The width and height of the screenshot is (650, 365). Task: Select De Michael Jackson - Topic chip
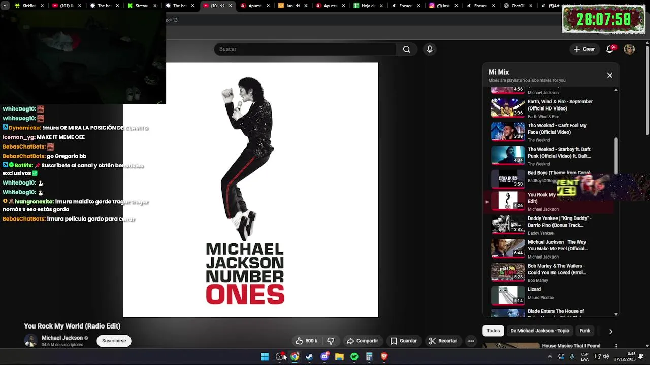[x=540, y=331]
